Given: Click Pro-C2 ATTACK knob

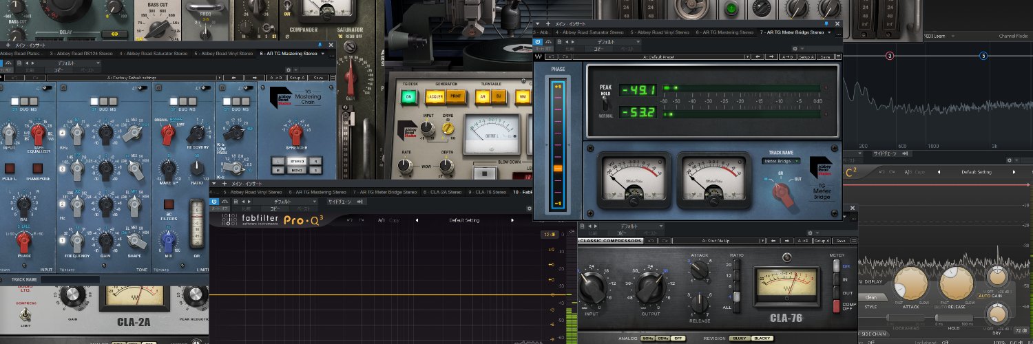Looking at the screenshot, I should tap(911, 283).
